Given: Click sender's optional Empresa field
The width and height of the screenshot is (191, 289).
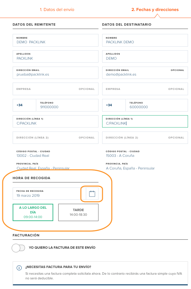Looking at the screenshot, I should [56, 89].
